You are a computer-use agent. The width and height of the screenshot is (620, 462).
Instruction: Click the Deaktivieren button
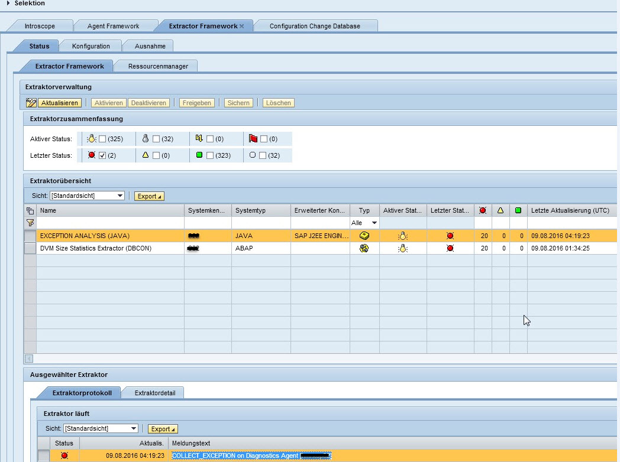point(148,103)
